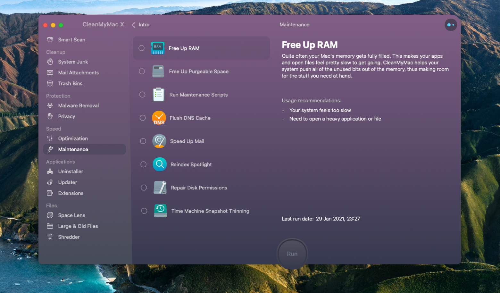The height and width of the screenshot is (293, 500).
Task: Click the Intro back link text
Action: (144, 25)
